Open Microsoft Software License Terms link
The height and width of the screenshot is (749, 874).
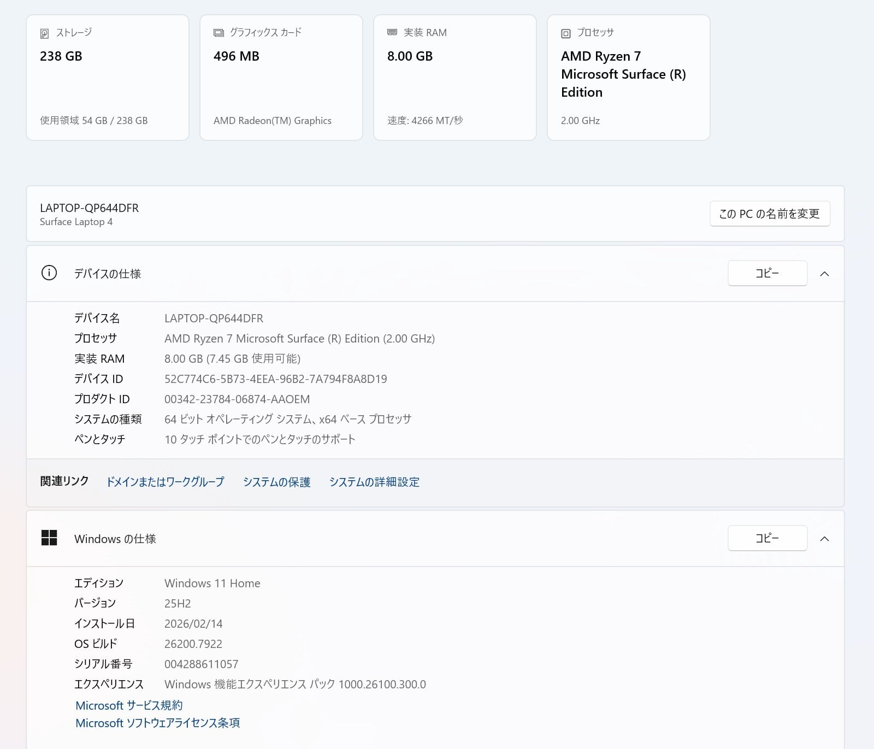(x=157, y=723)
